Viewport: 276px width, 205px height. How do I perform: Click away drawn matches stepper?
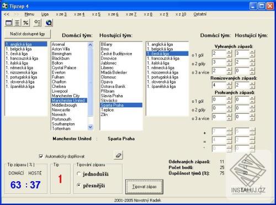(252, 85)
